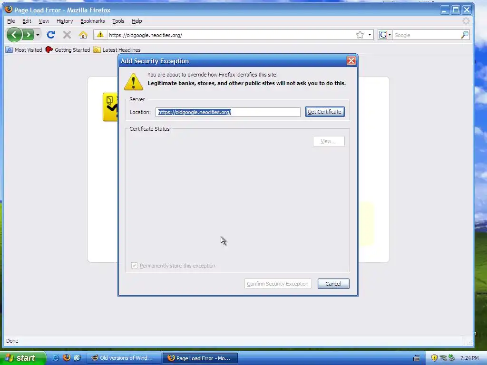Open the Windows Start menu
Image resolution: width=487 pixels, height=365 pixels.
coord(23,358)
